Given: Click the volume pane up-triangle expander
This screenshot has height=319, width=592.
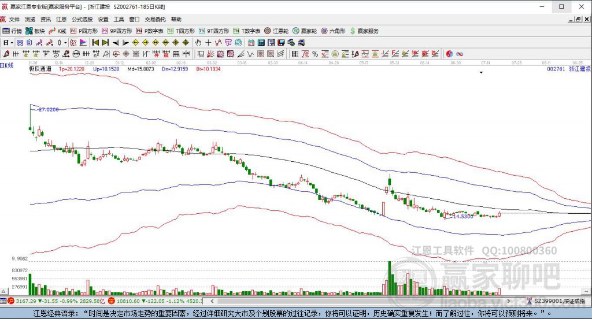Looking at the screenshot, I should [3, 291].
